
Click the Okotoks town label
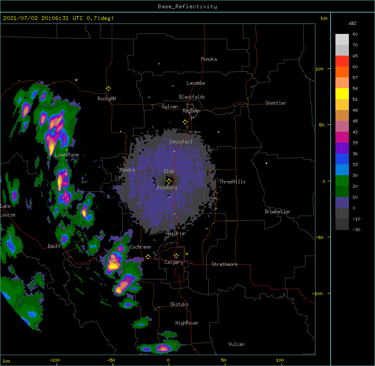point(179,304)
